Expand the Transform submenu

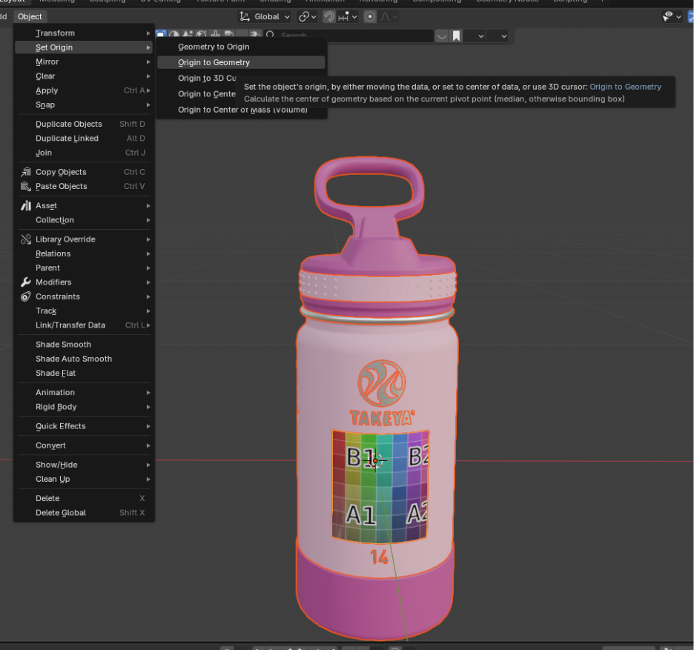click(x=84, y=33)
